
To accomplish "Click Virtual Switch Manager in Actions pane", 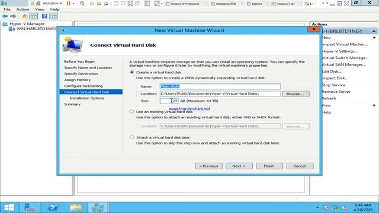I will pyautogui.click(x=345, y=58).
